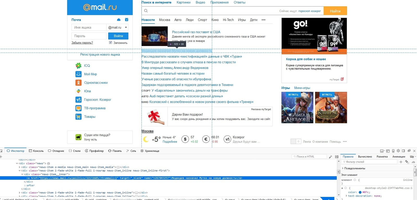Switch to the Разметка sidebar tab
Screen dimensions: 417x200
tap(382, 157)
